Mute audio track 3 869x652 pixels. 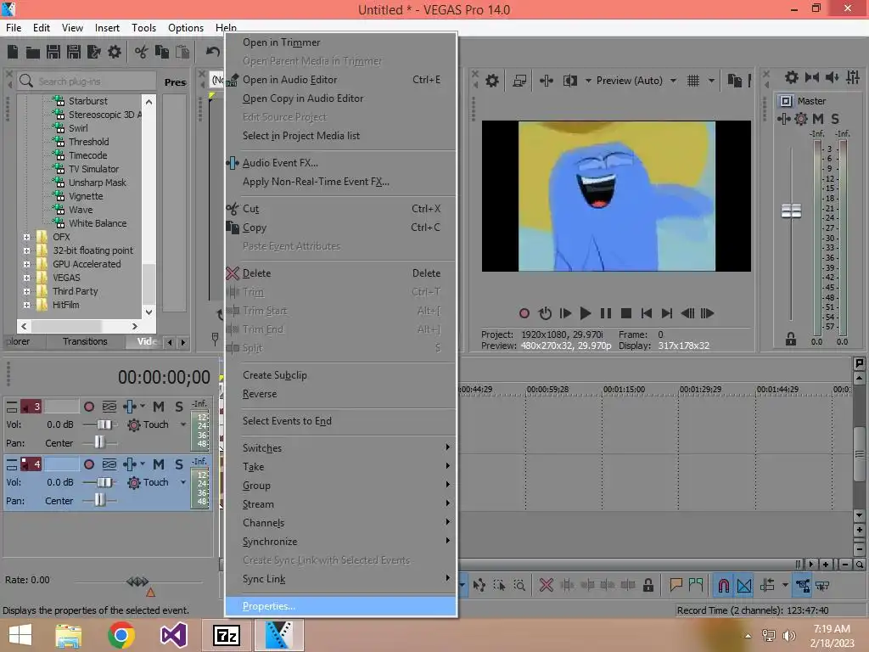point(159,407)
